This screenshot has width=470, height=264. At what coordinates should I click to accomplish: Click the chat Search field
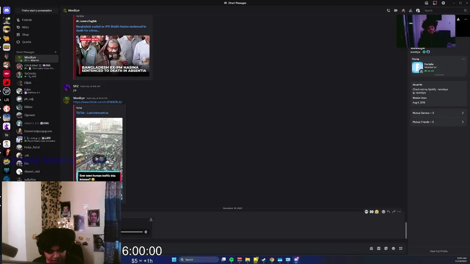(x=445, y=10)
